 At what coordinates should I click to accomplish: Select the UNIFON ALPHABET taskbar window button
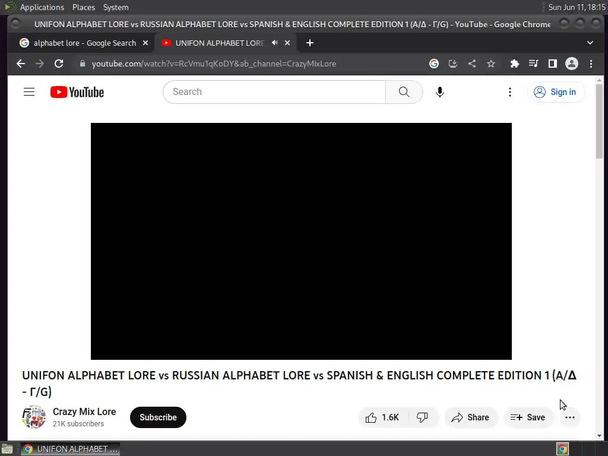(x=70, y=449)
